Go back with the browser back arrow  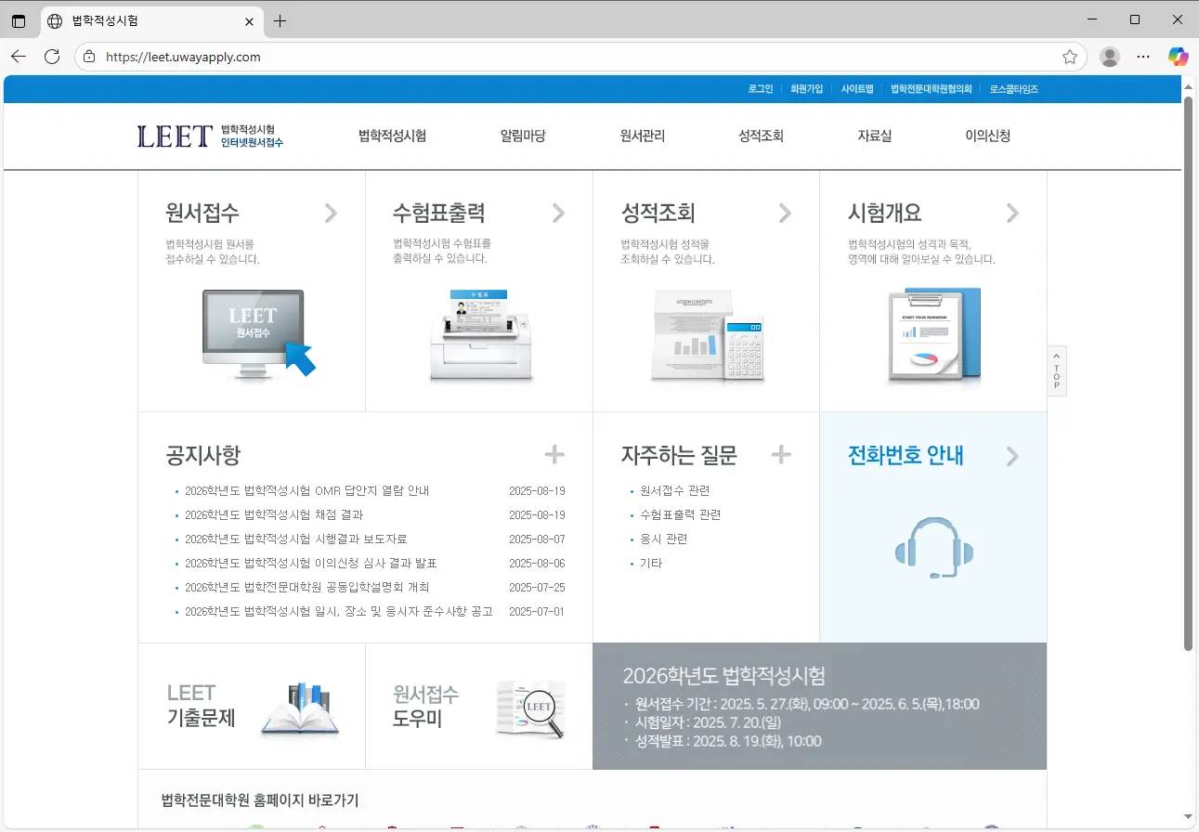(x=19, y=57)
